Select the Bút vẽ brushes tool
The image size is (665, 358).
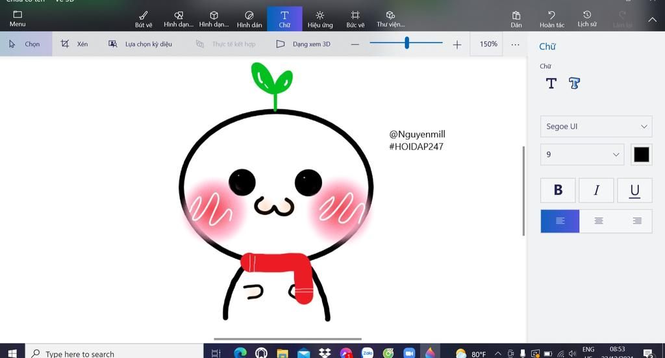[x=144, y=19]
